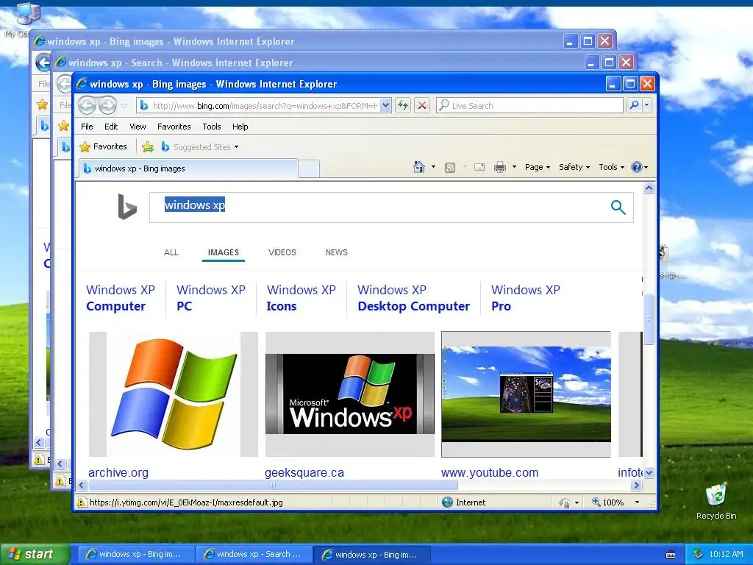Viewport: 753px width, 565px height.
Task: Click the Bing search magnifier icon
Action: point(618,207)
